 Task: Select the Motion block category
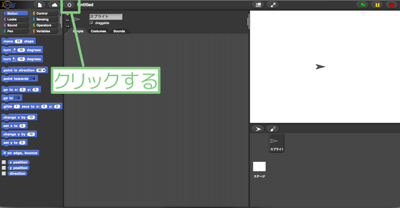(x=16, y=13)
